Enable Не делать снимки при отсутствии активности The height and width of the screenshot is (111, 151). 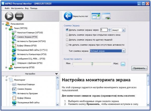click(x=67, y=45)
